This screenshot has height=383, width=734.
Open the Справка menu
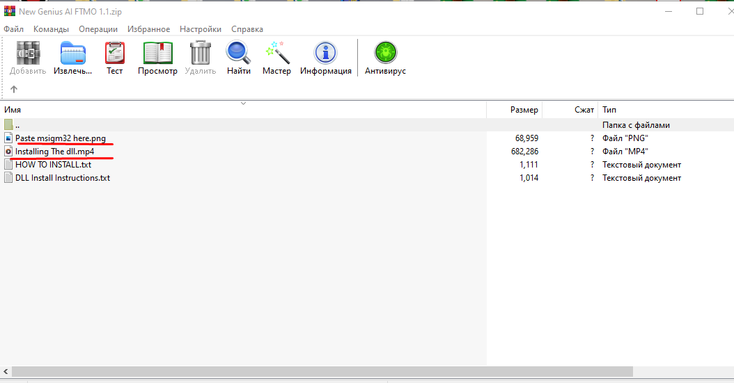pyautogui.click(x=247, y=29)
